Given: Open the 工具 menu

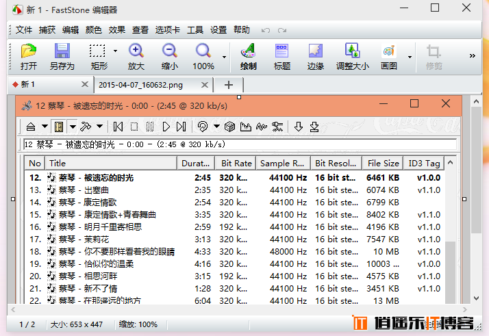Looking at the screenshot, I should [x=195, y=30].
